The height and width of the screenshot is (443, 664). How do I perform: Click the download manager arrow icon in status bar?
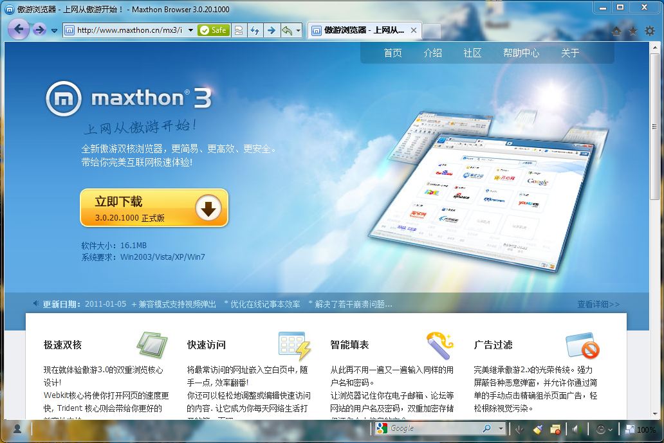[520, 429]
